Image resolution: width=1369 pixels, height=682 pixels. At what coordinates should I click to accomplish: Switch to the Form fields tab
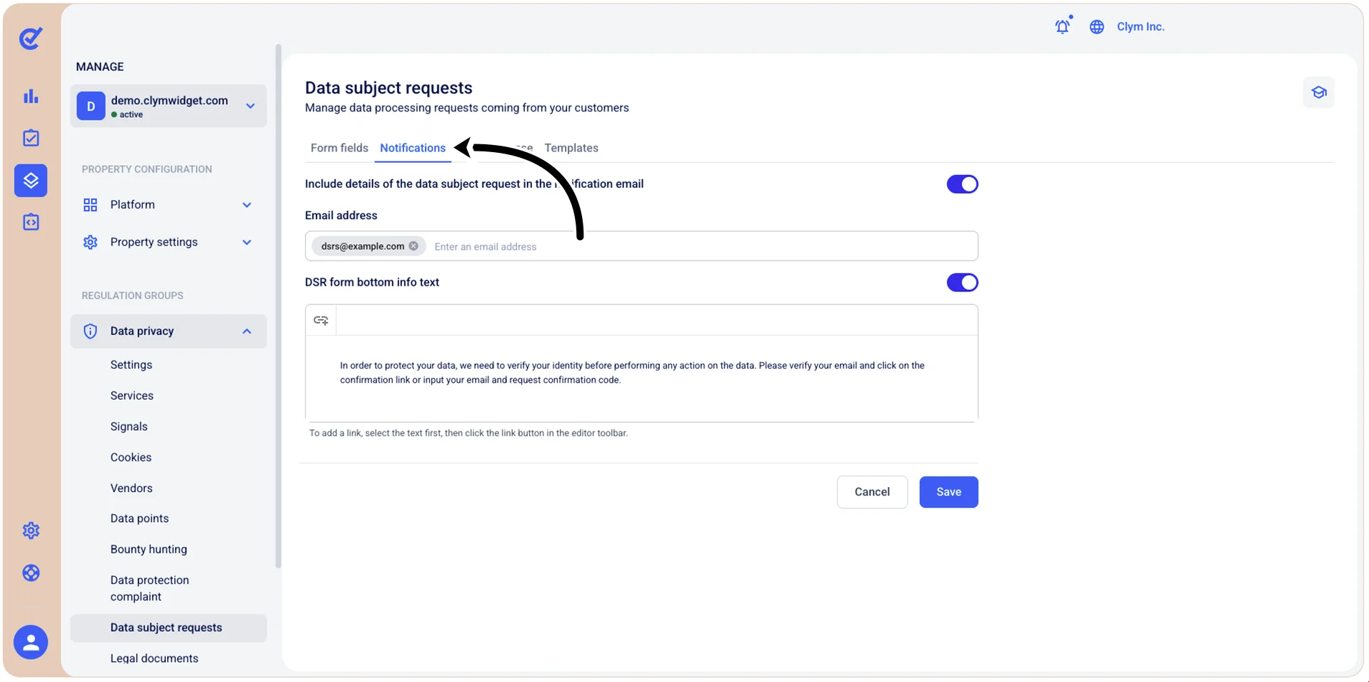point(339,148)
